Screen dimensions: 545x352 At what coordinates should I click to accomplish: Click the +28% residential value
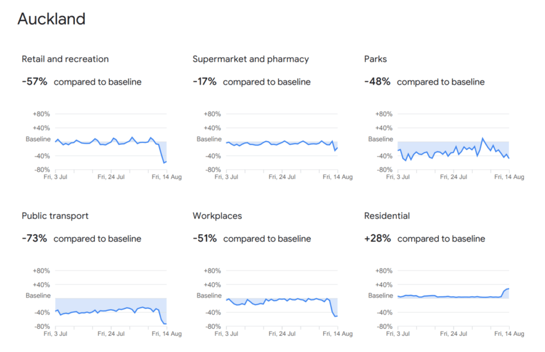pos(378,239)
